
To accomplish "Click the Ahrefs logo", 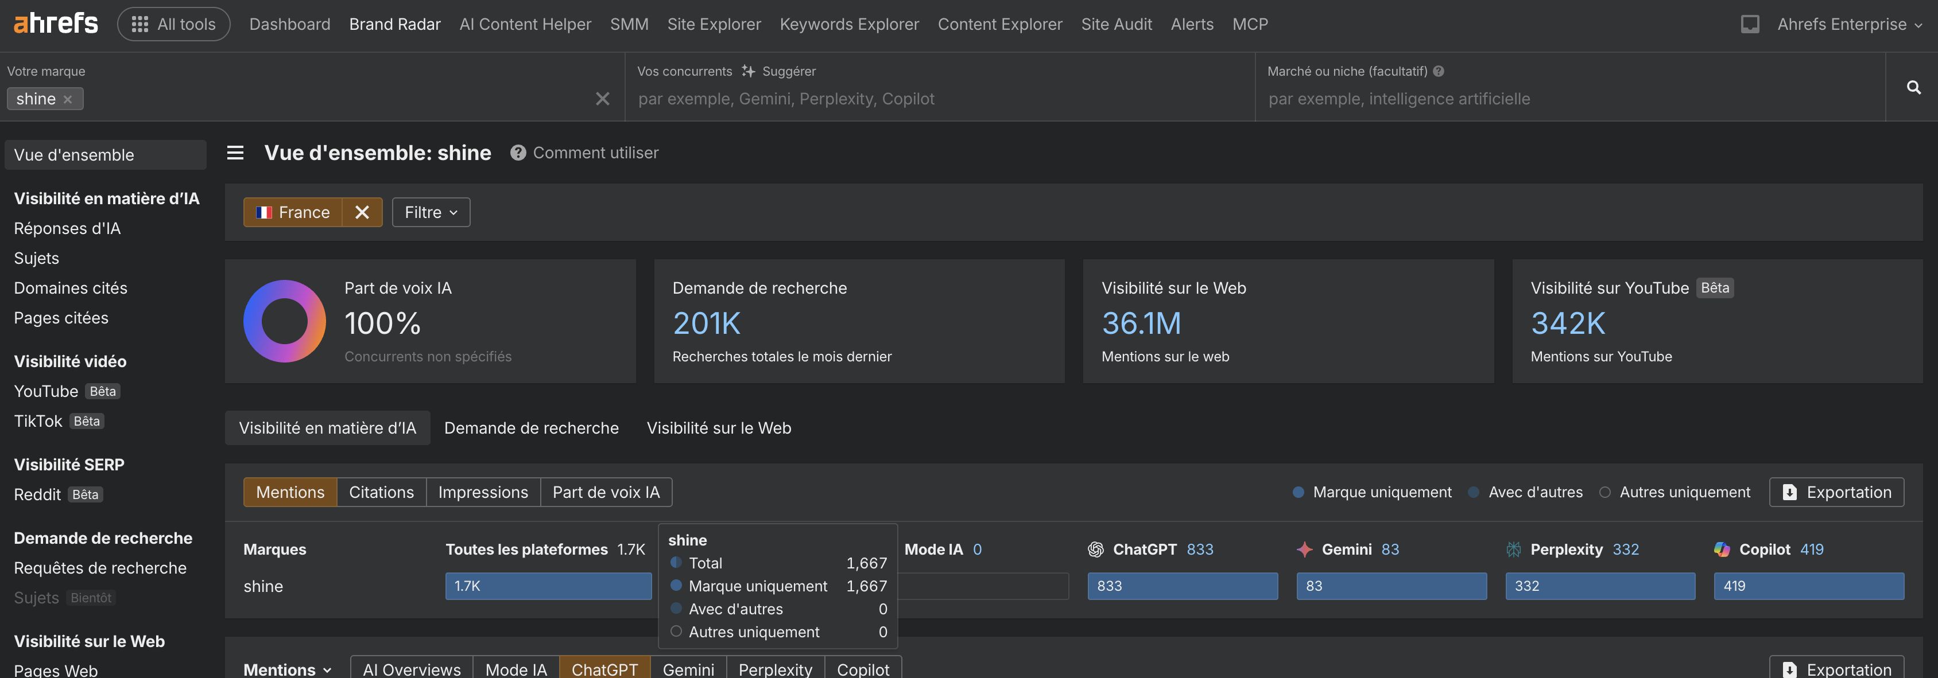I will click(56, 24).
